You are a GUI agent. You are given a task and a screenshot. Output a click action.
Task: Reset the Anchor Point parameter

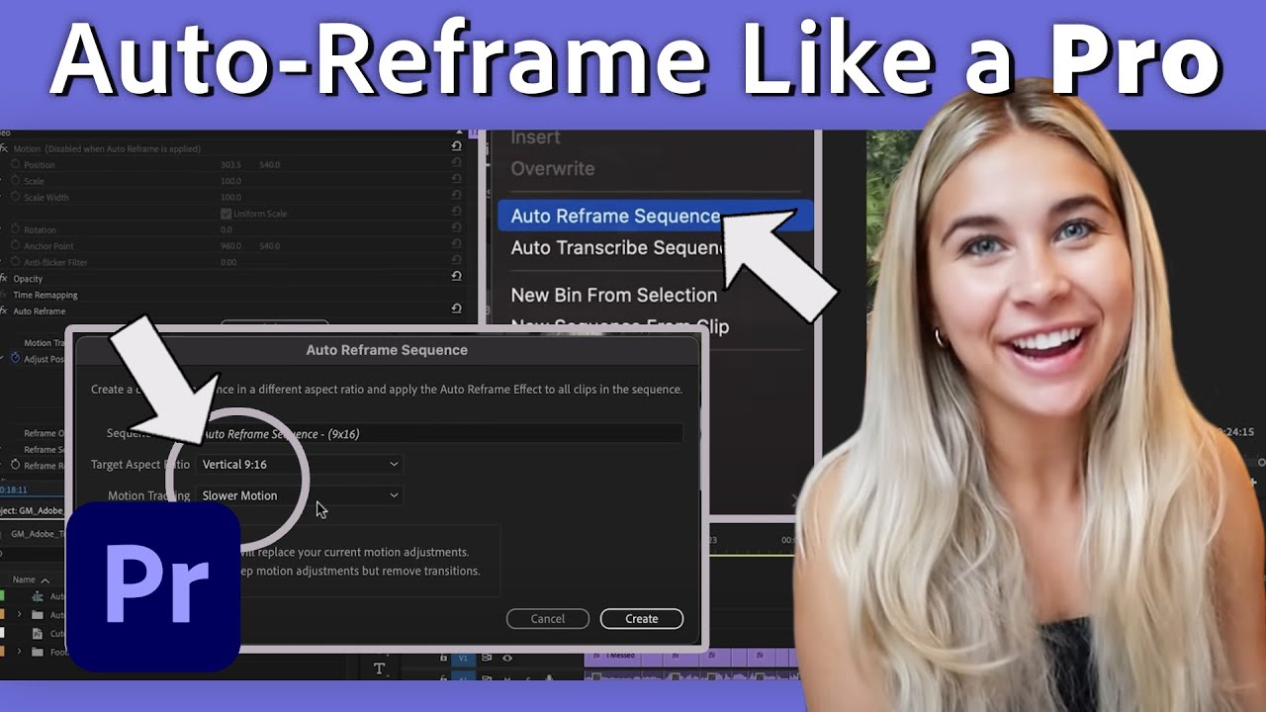click(x=456, y=245)
